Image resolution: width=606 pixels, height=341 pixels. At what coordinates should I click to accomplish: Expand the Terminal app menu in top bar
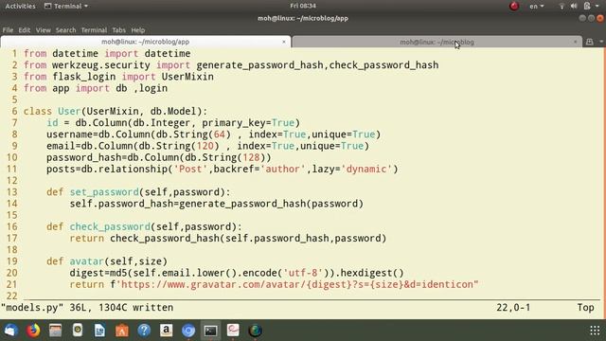(66, 6)
